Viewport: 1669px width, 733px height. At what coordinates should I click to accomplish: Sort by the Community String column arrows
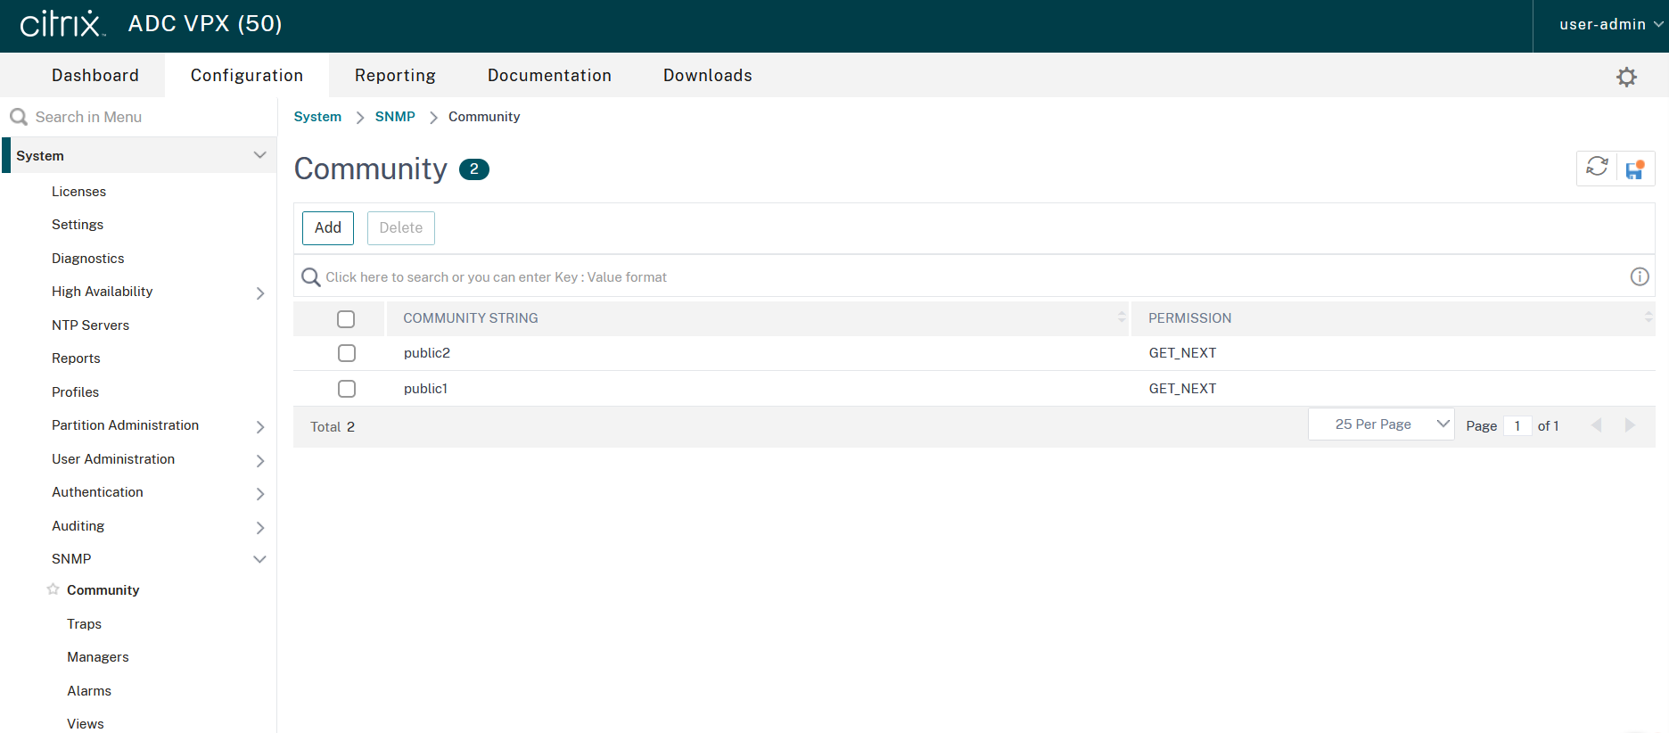point(1121,317)
